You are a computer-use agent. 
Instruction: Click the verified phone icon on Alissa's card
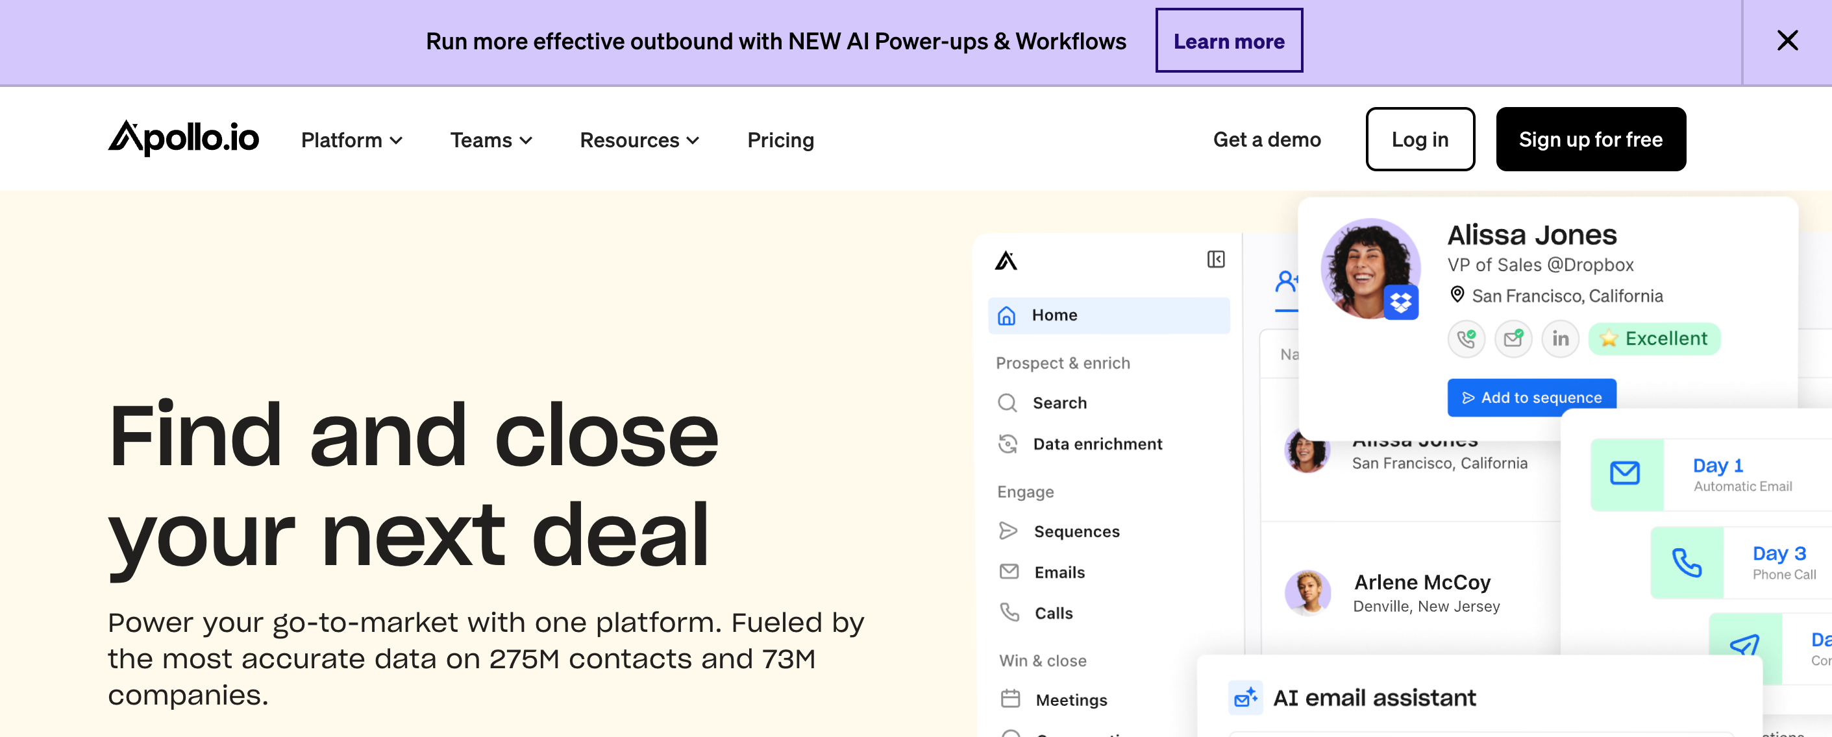(x=1466, y=339)
